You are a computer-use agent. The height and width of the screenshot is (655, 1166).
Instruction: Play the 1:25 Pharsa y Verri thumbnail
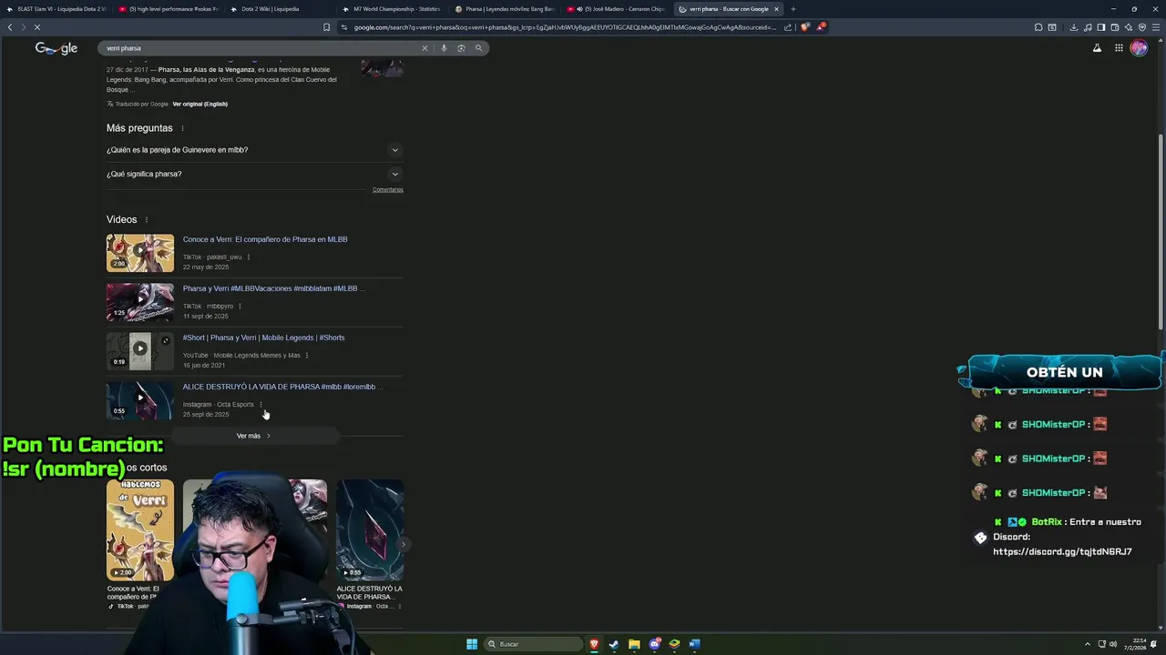[140, 302]
